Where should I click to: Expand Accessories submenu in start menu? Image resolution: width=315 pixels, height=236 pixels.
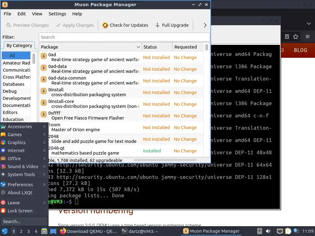tap(24, 127)
